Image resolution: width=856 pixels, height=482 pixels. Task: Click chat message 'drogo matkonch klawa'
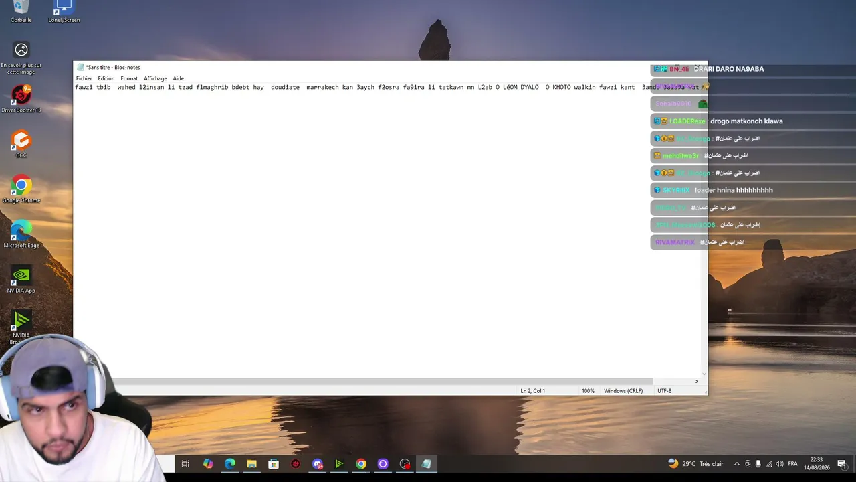coord(746,121)
